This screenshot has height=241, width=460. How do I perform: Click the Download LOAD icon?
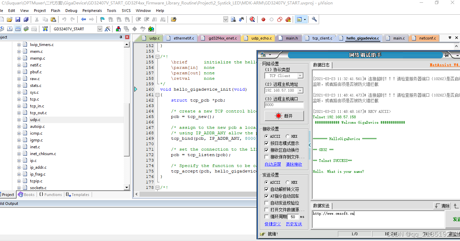(45, 29)
